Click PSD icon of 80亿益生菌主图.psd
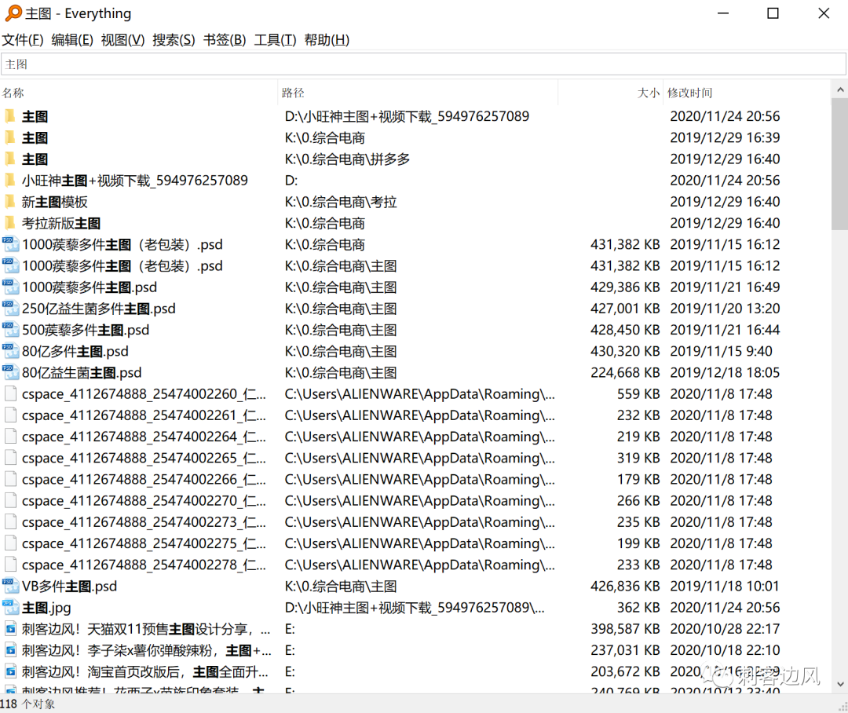The height and width of the screenshot is (713, 848). (x=10, y=372)
